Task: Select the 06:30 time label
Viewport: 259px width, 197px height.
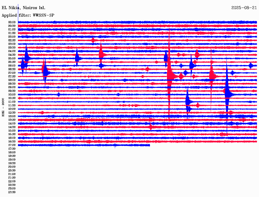Action: (12, 69)
